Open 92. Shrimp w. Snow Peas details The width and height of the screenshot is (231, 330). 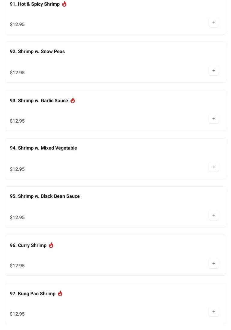pyautogui.click(x=37, y=52)
